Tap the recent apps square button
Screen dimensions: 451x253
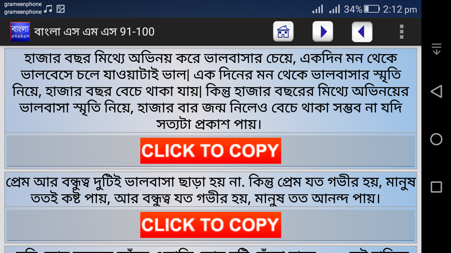(436, 187)
